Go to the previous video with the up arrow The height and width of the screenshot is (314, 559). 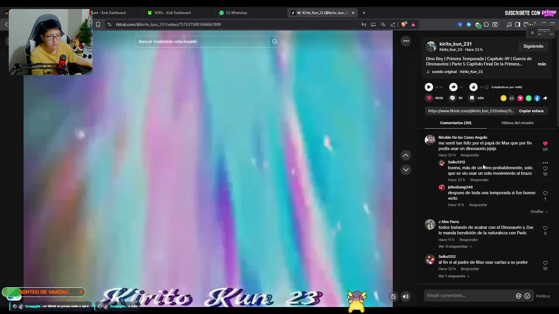406,155
